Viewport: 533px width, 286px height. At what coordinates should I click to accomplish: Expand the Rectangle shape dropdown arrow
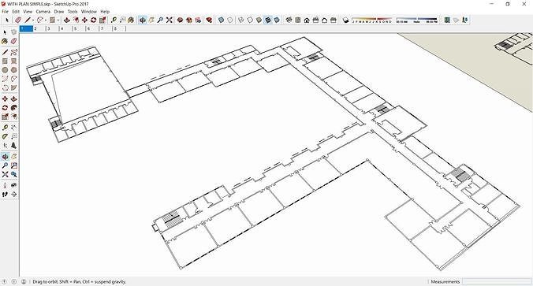click(58, 20)
